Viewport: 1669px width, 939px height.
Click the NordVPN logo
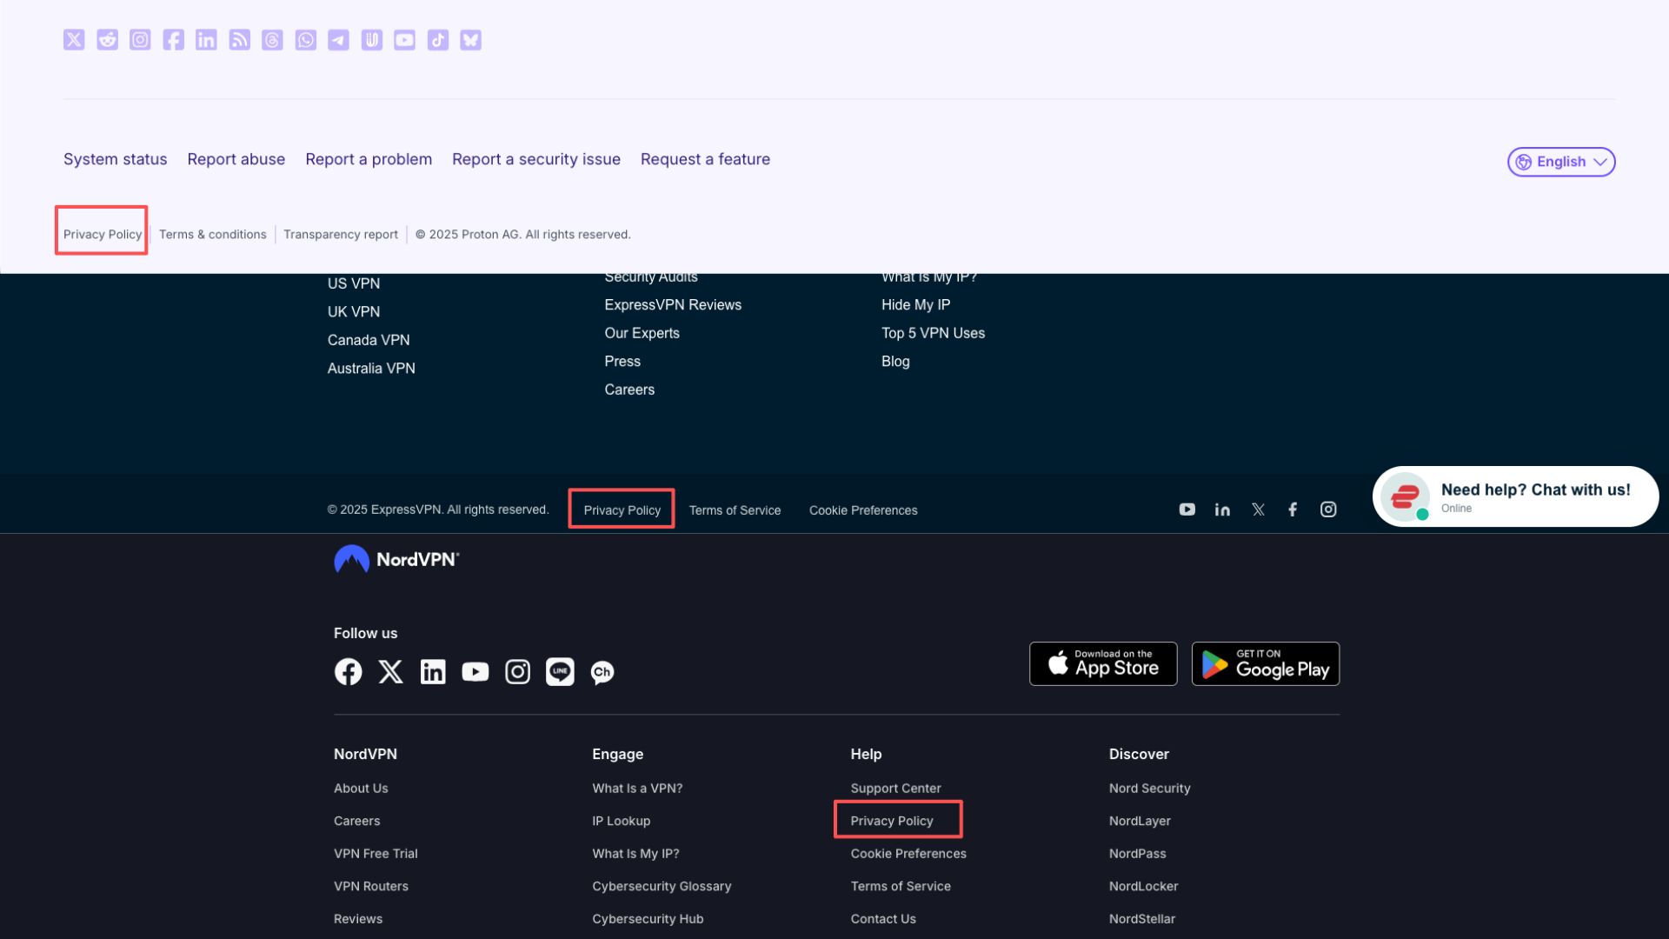coord(396,560)
